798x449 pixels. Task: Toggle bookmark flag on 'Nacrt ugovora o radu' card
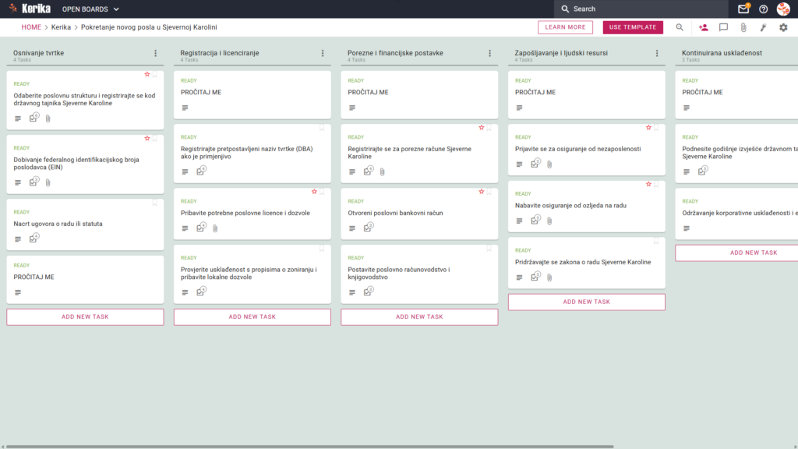(x=155, y=203)
